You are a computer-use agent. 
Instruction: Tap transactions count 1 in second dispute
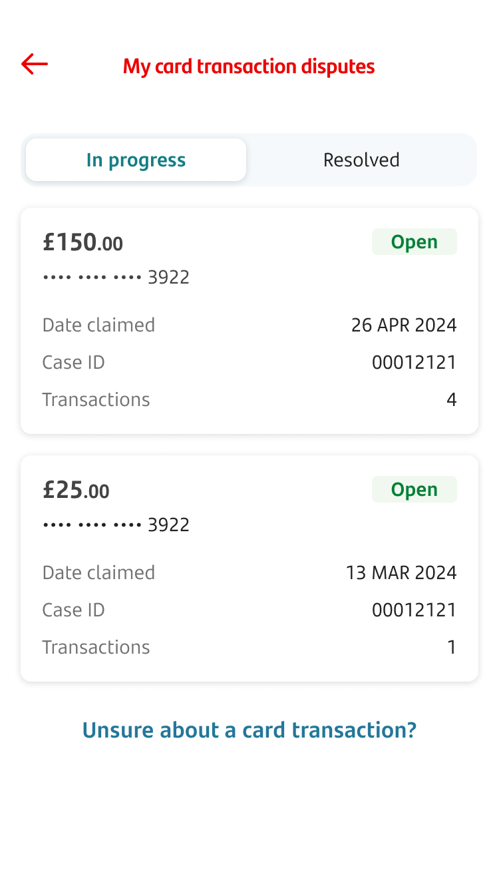tap(452, 647)
